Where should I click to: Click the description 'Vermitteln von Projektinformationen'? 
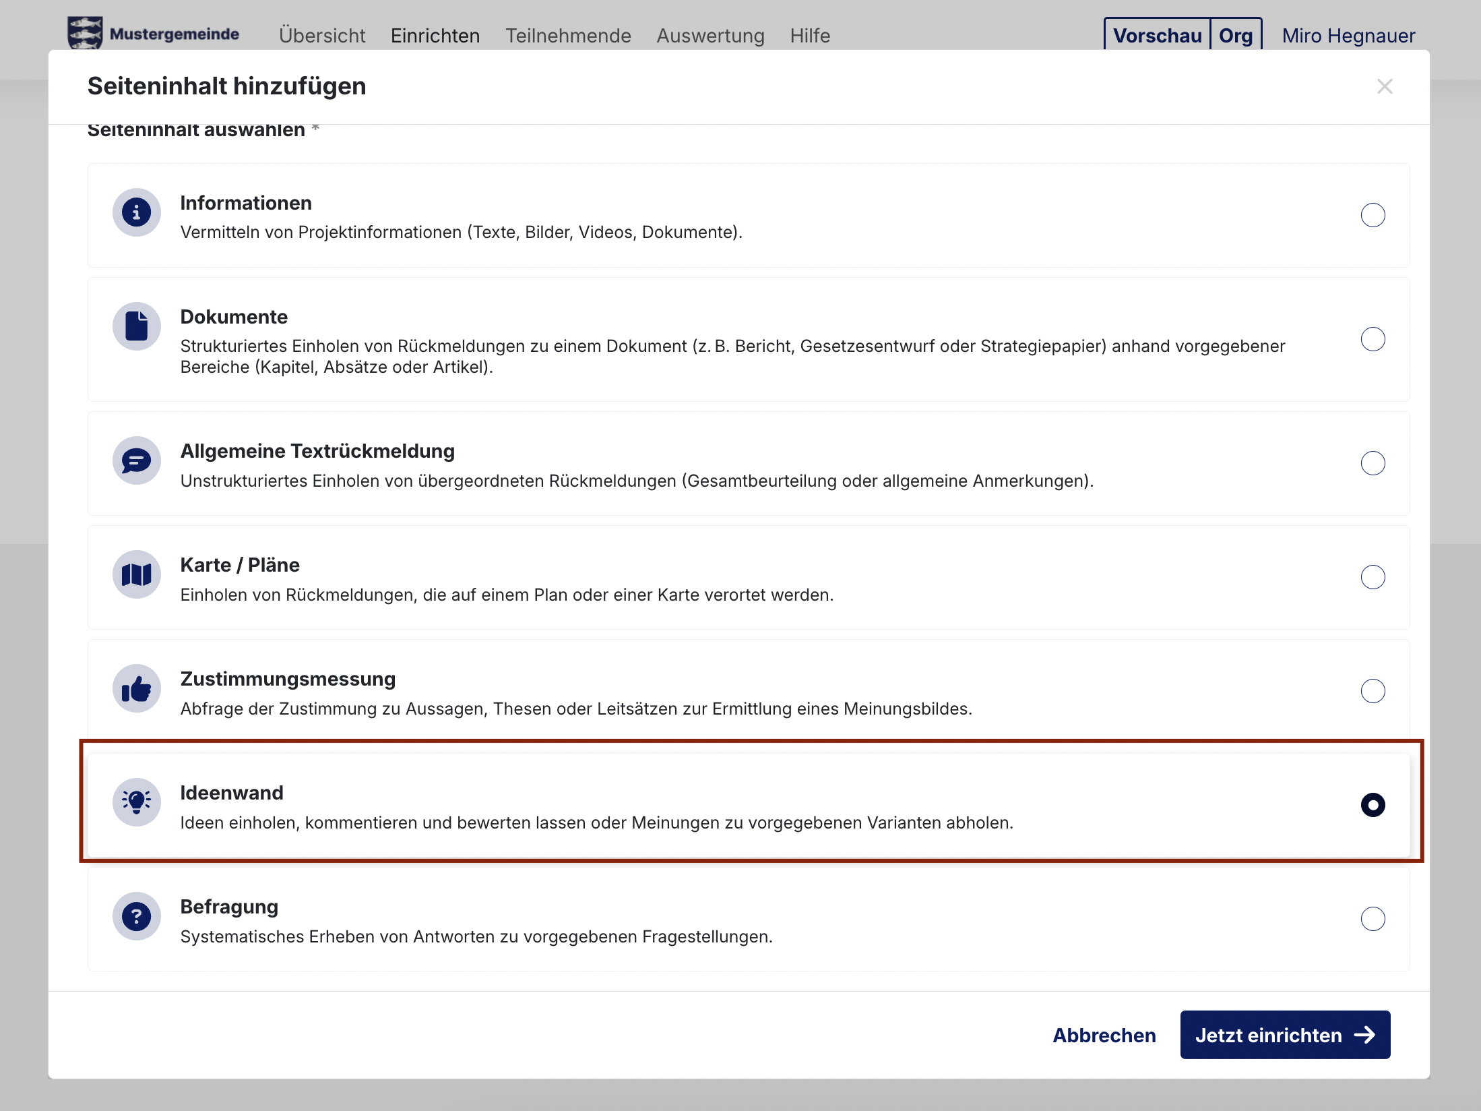[461, 232]
